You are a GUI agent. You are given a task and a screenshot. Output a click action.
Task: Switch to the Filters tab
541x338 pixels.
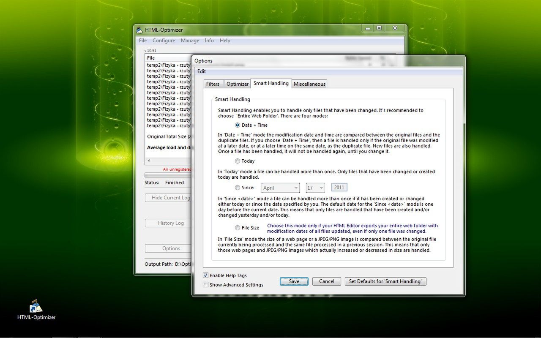[x=213, y=84]
